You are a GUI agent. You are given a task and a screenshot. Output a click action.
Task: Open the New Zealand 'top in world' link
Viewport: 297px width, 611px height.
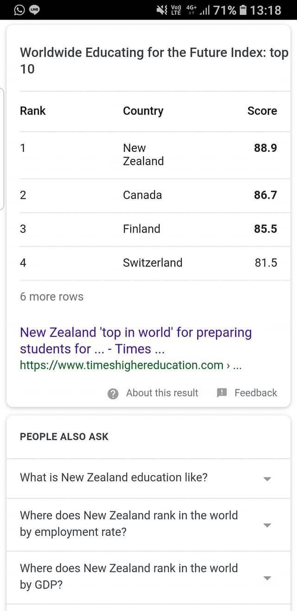pyautogui.click(x=136, y=341)
